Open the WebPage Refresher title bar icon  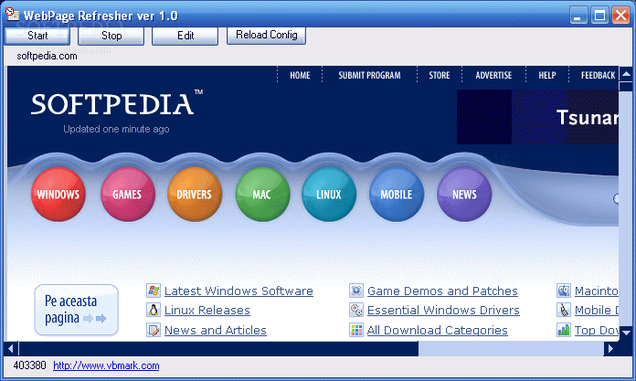click(12, 15)
